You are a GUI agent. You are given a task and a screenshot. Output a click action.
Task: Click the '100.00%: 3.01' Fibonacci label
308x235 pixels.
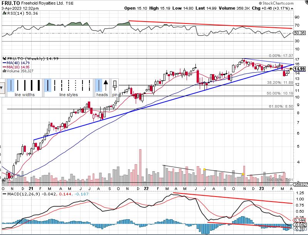point(280,180)
